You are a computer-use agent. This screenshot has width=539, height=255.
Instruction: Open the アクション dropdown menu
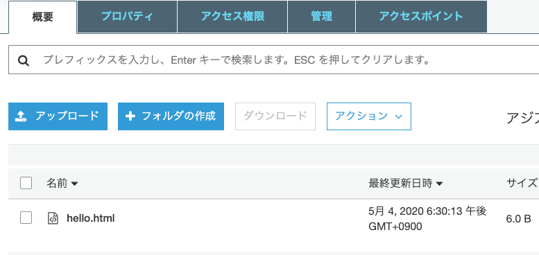369,116
